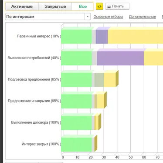Open the Основные отборы link

pos(108,17)
